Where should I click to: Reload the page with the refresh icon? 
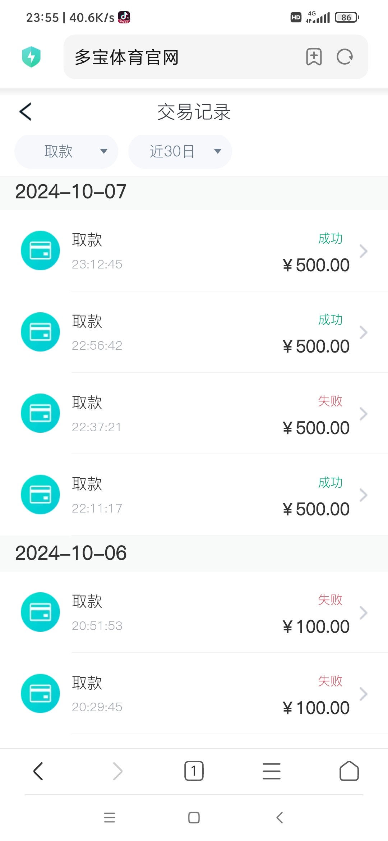[345, 57]
